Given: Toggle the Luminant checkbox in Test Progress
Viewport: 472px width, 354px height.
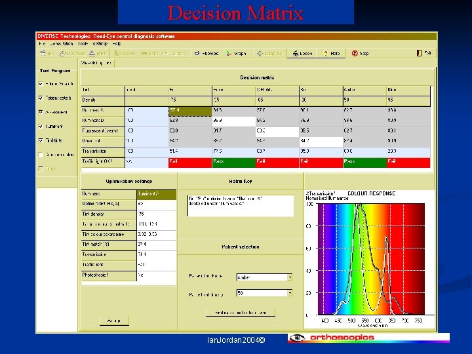Looking at the screenshot, I should click(41, 127).
